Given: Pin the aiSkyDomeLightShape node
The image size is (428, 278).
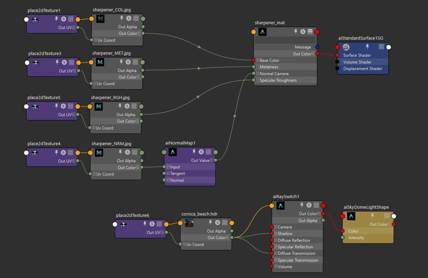Looking at the screenshot, I should point(372,216).
